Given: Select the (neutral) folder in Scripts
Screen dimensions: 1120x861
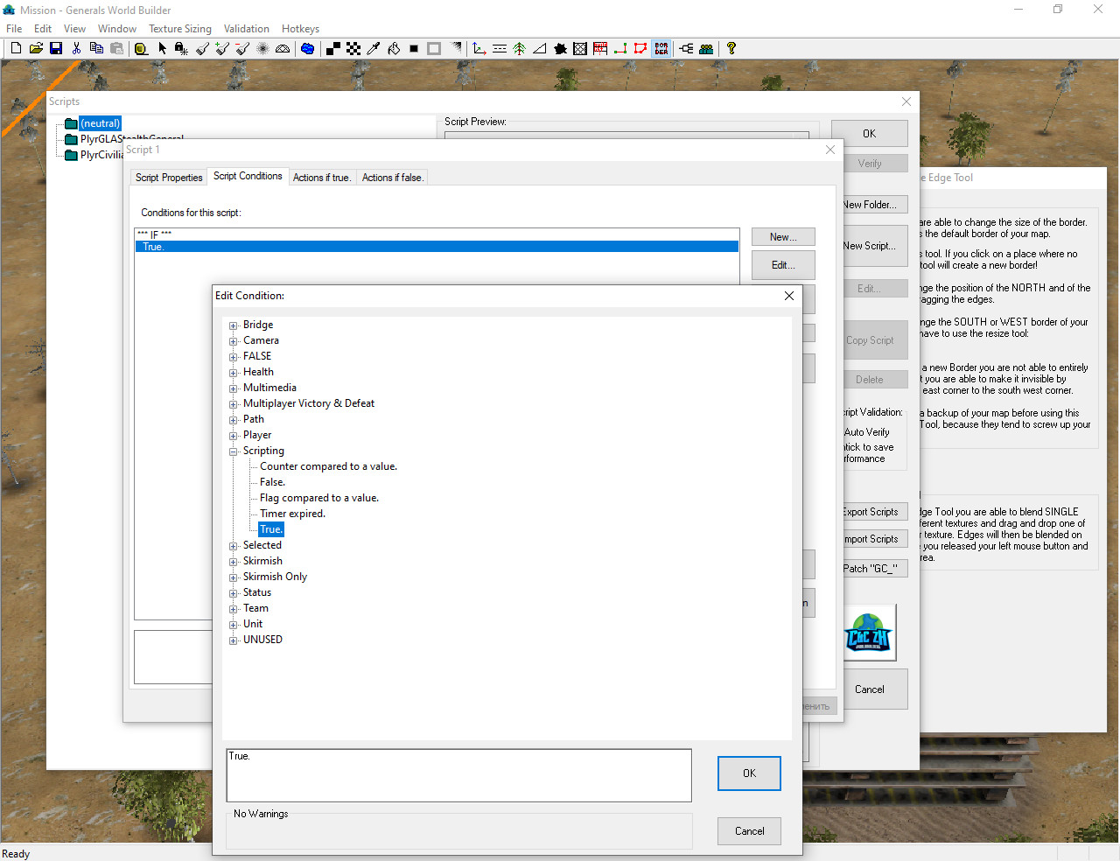Looking at the screenshot, I should (100, 123).
